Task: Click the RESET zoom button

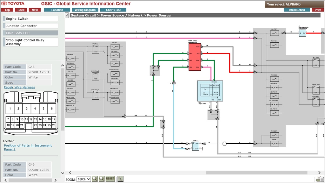Action: tap(110, 179)
